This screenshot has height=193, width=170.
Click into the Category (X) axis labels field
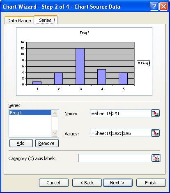(x=115, y=158)
